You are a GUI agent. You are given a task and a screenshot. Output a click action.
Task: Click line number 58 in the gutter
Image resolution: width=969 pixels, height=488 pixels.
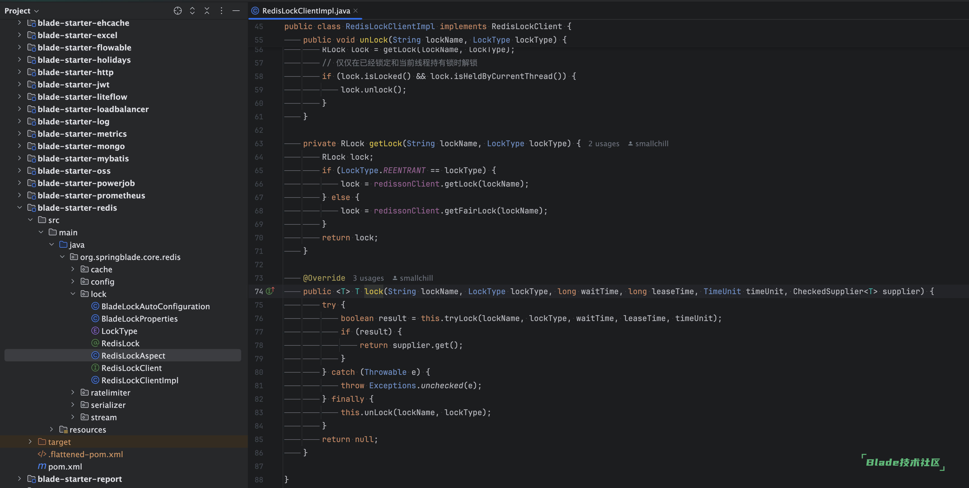pyautogui.click(x=259, y=76)
